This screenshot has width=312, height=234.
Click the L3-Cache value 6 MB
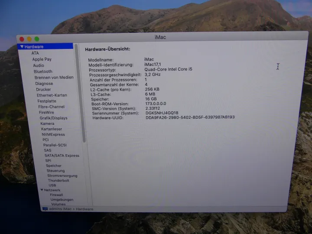tap(150, 94)
